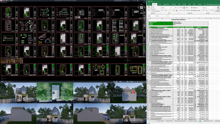Click the Decrease Decimal icon
Image resolution: width=220 pixels, height=124 pixels.
tap(213, 10)
